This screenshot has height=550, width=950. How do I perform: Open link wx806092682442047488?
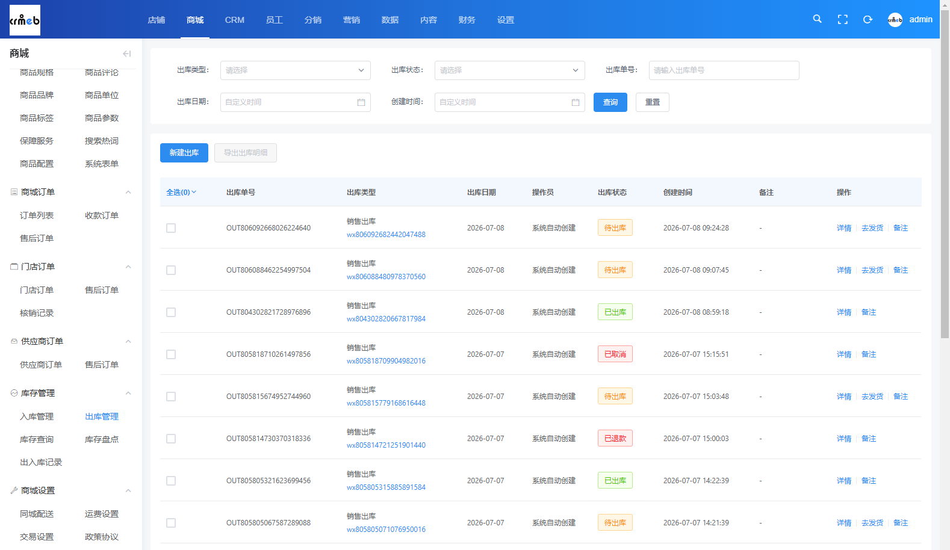[x=386, y=235]
